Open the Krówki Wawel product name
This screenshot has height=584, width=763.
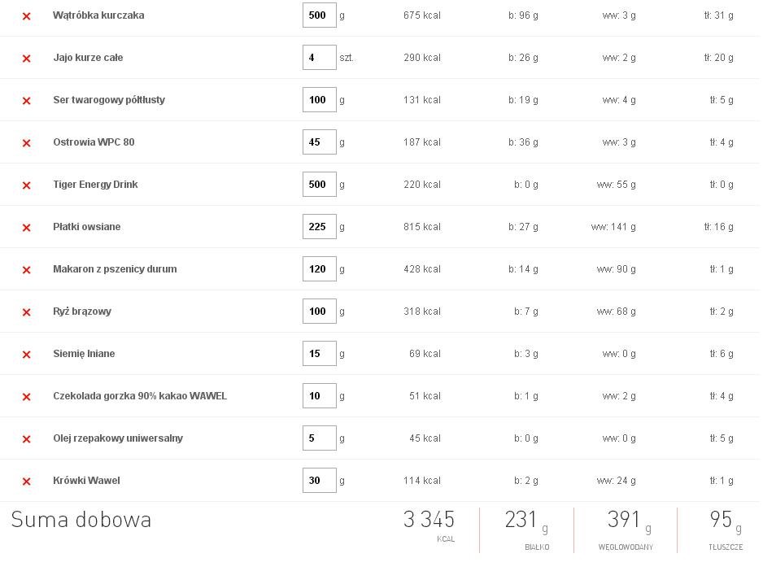(x=86, y=481)
